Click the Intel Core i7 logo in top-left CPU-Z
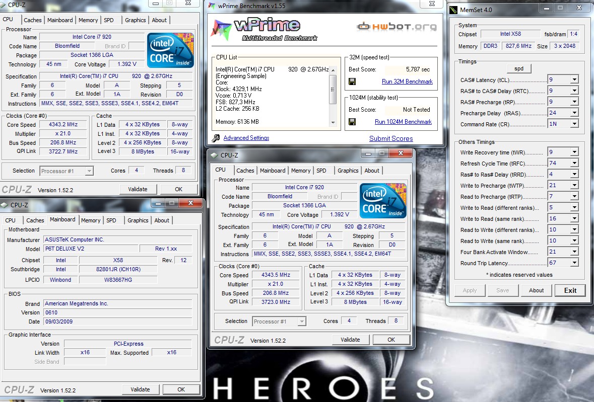The image size is (594, 402). [x=170, y=50]
